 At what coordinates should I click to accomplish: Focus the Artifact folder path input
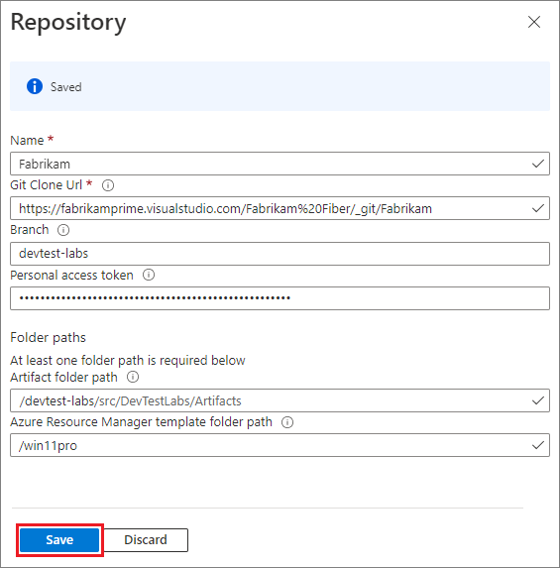280,400
